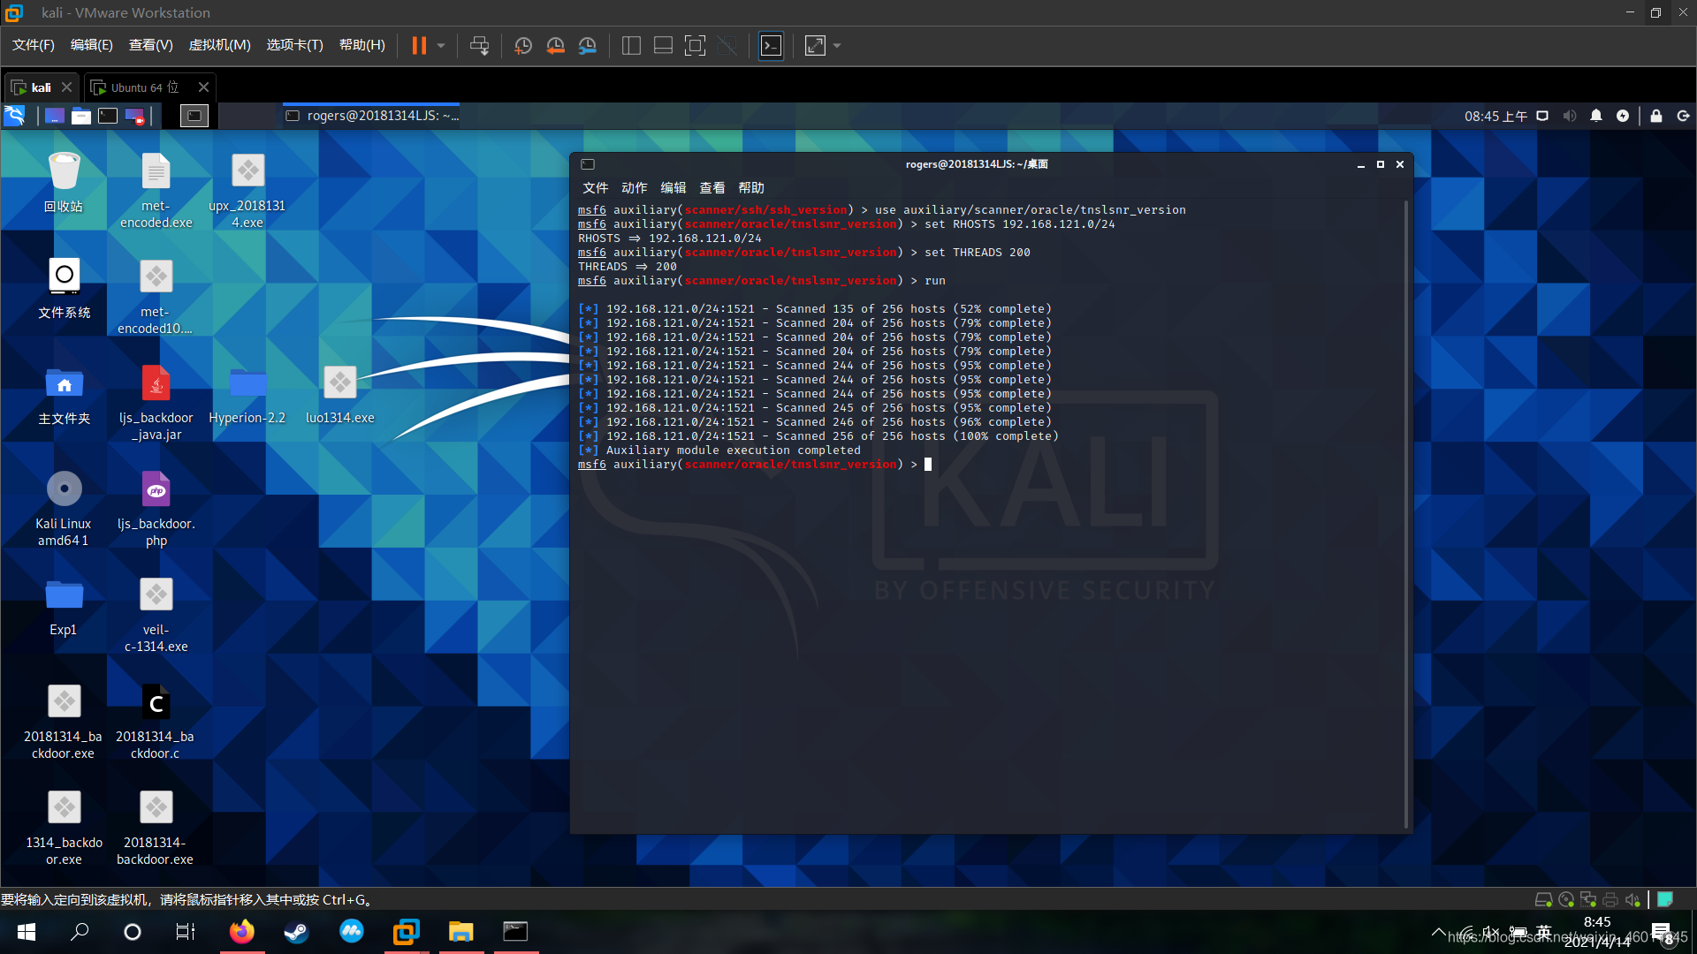The height and width of the screenshot is (954, 1697).
Task: Toggle the thumbnail bar view icon
Action: pos(663,45)
